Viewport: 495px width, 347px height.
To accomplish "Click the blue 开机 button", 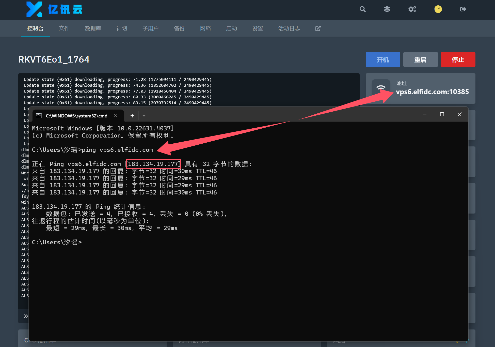I will (x=383, y=59).
